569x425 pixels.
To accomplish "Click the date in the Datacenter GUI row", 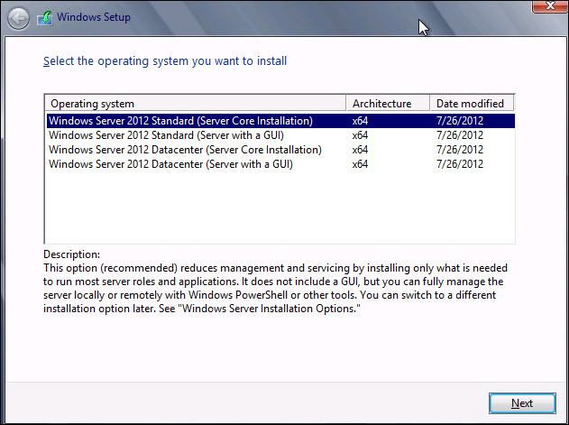I will click(459, 164).
